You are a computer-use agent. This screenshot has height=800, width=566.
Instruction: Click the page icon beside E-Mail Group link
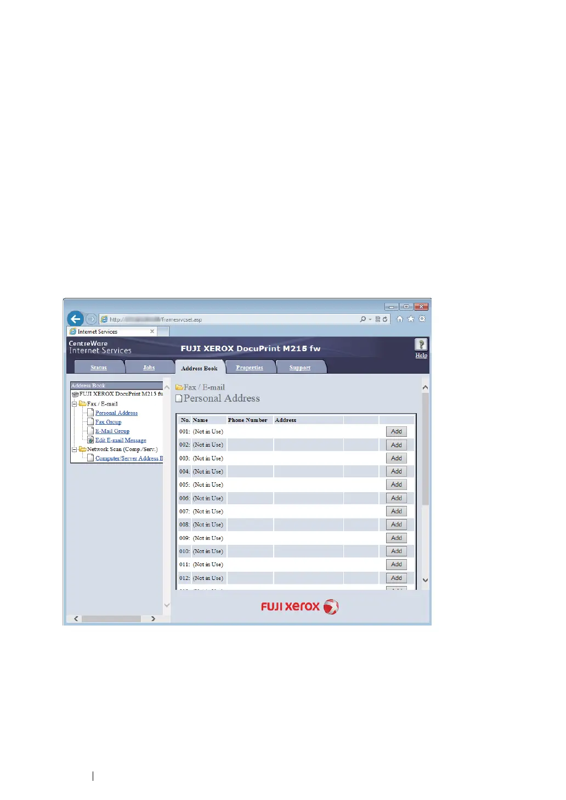90,431
